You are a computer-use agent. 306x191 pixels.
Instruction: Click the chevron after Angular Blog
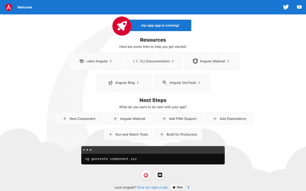[138, 83]
